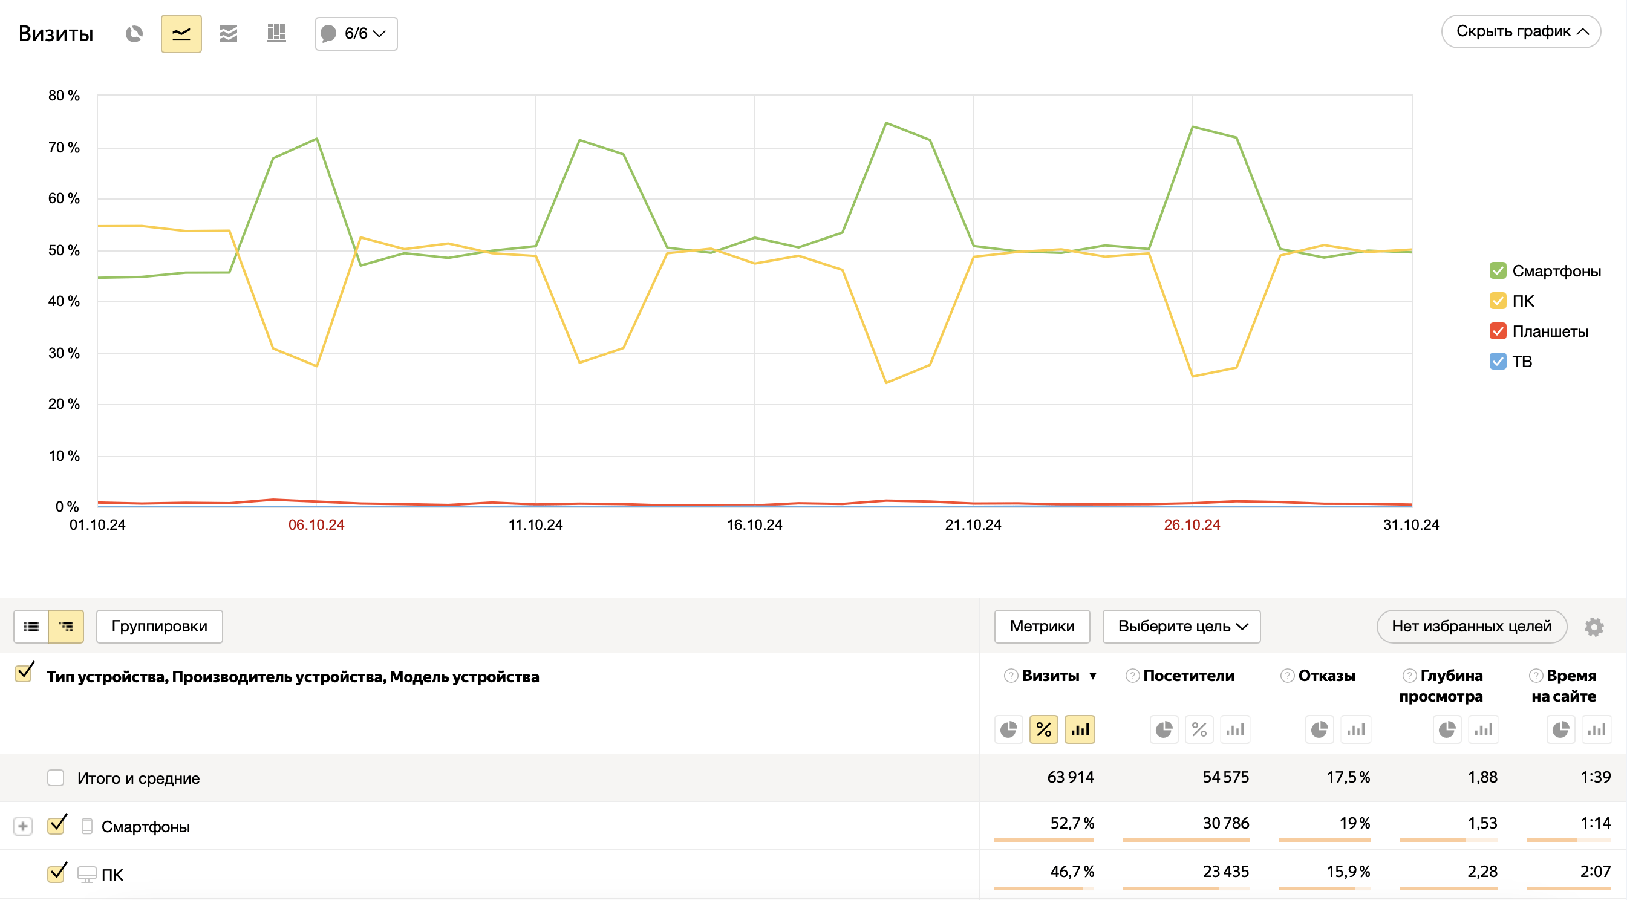Screen dimensions: 1627x900
Task: Check the Итого и средние checkbox
Action: [x=56, y=777]
